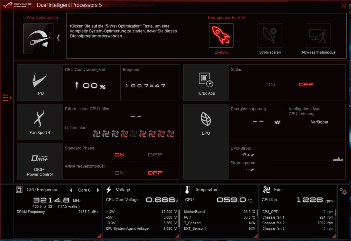Click the Temperature thermometer icon
This screenshot has height=241, width=351.
pyautogui.click(x=187, y=190)
